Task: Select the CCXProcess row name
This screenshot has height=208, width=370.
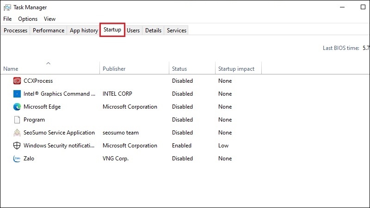Action: point(38,81)
